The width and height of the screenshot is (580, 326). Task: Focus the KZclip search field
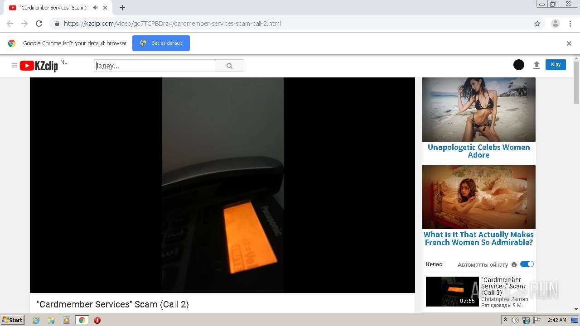point(155,66)
